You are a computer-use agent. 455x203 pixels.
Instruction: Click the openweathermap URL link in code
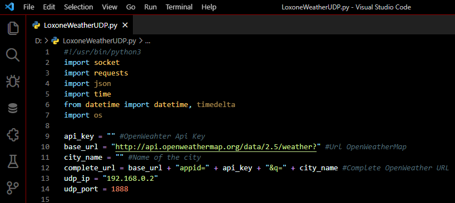point(216,146)
